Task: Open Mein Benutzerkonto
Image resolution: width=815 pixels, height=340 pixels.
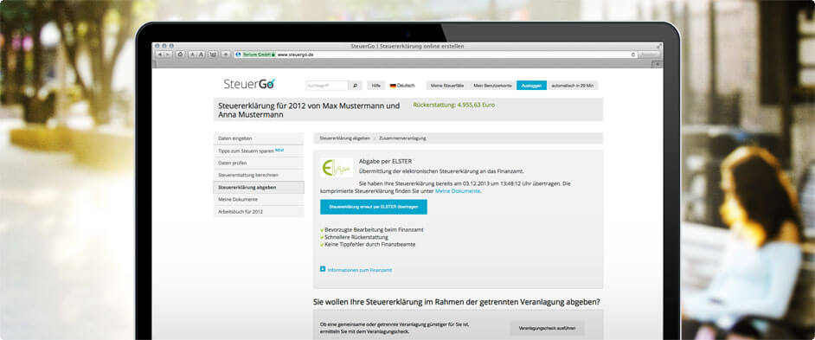Action: tap(493, 86)
